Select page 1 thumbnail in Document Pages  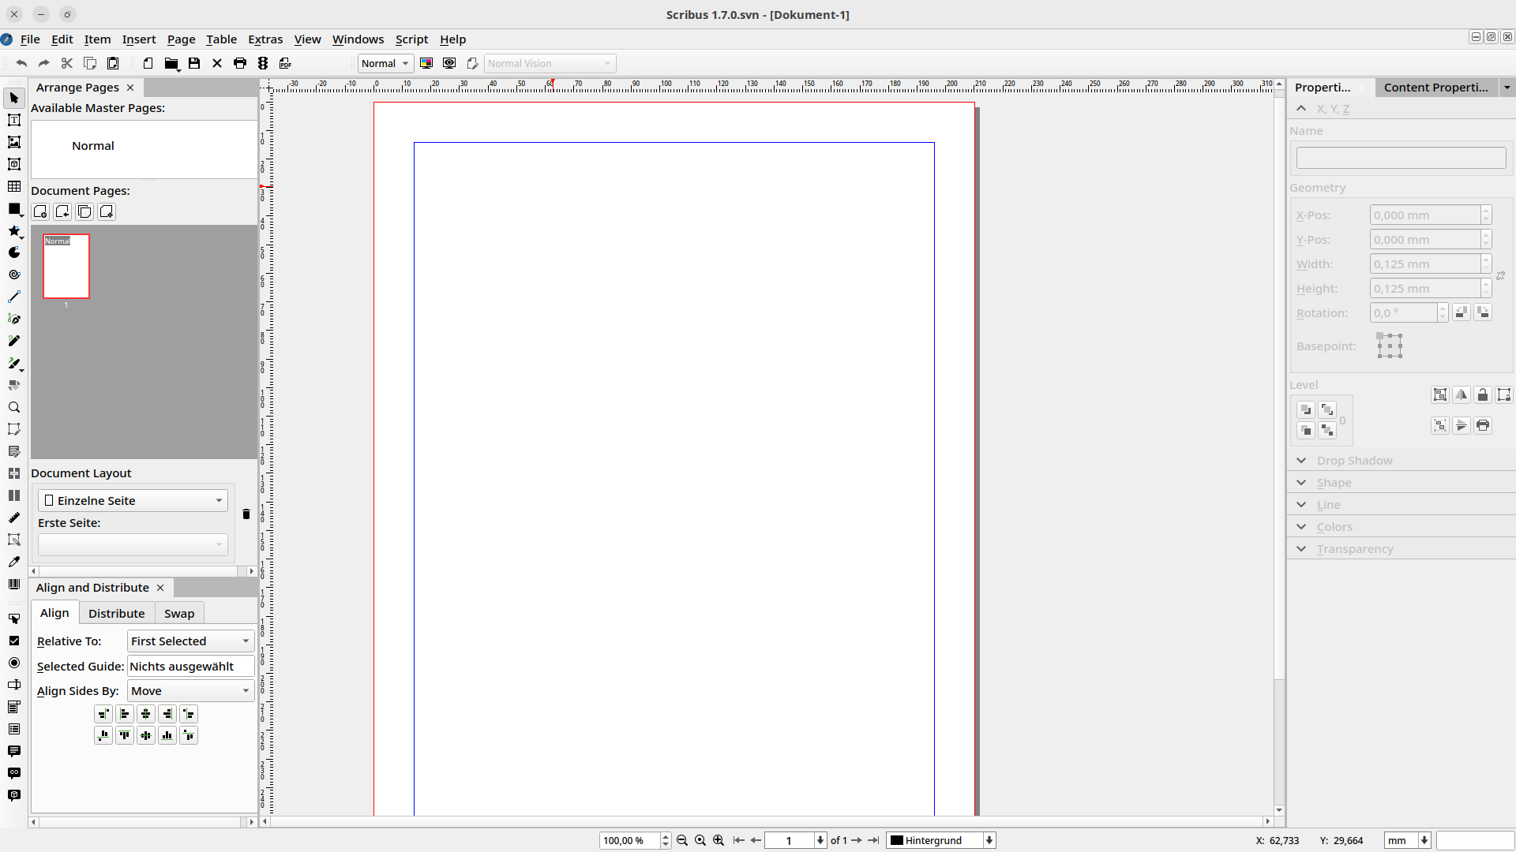tap(66, 267)
